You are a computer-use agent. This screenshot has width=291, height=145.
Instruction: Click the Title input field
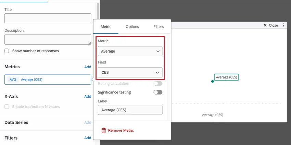point(48,18)
